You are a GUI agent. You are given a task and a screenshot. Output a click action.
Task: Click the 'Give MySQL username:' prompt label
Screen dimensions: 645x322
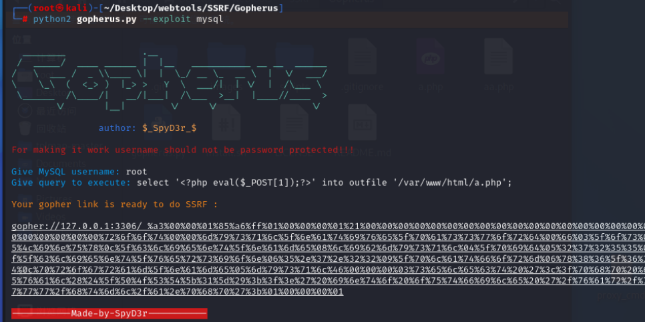pos(65,172)
